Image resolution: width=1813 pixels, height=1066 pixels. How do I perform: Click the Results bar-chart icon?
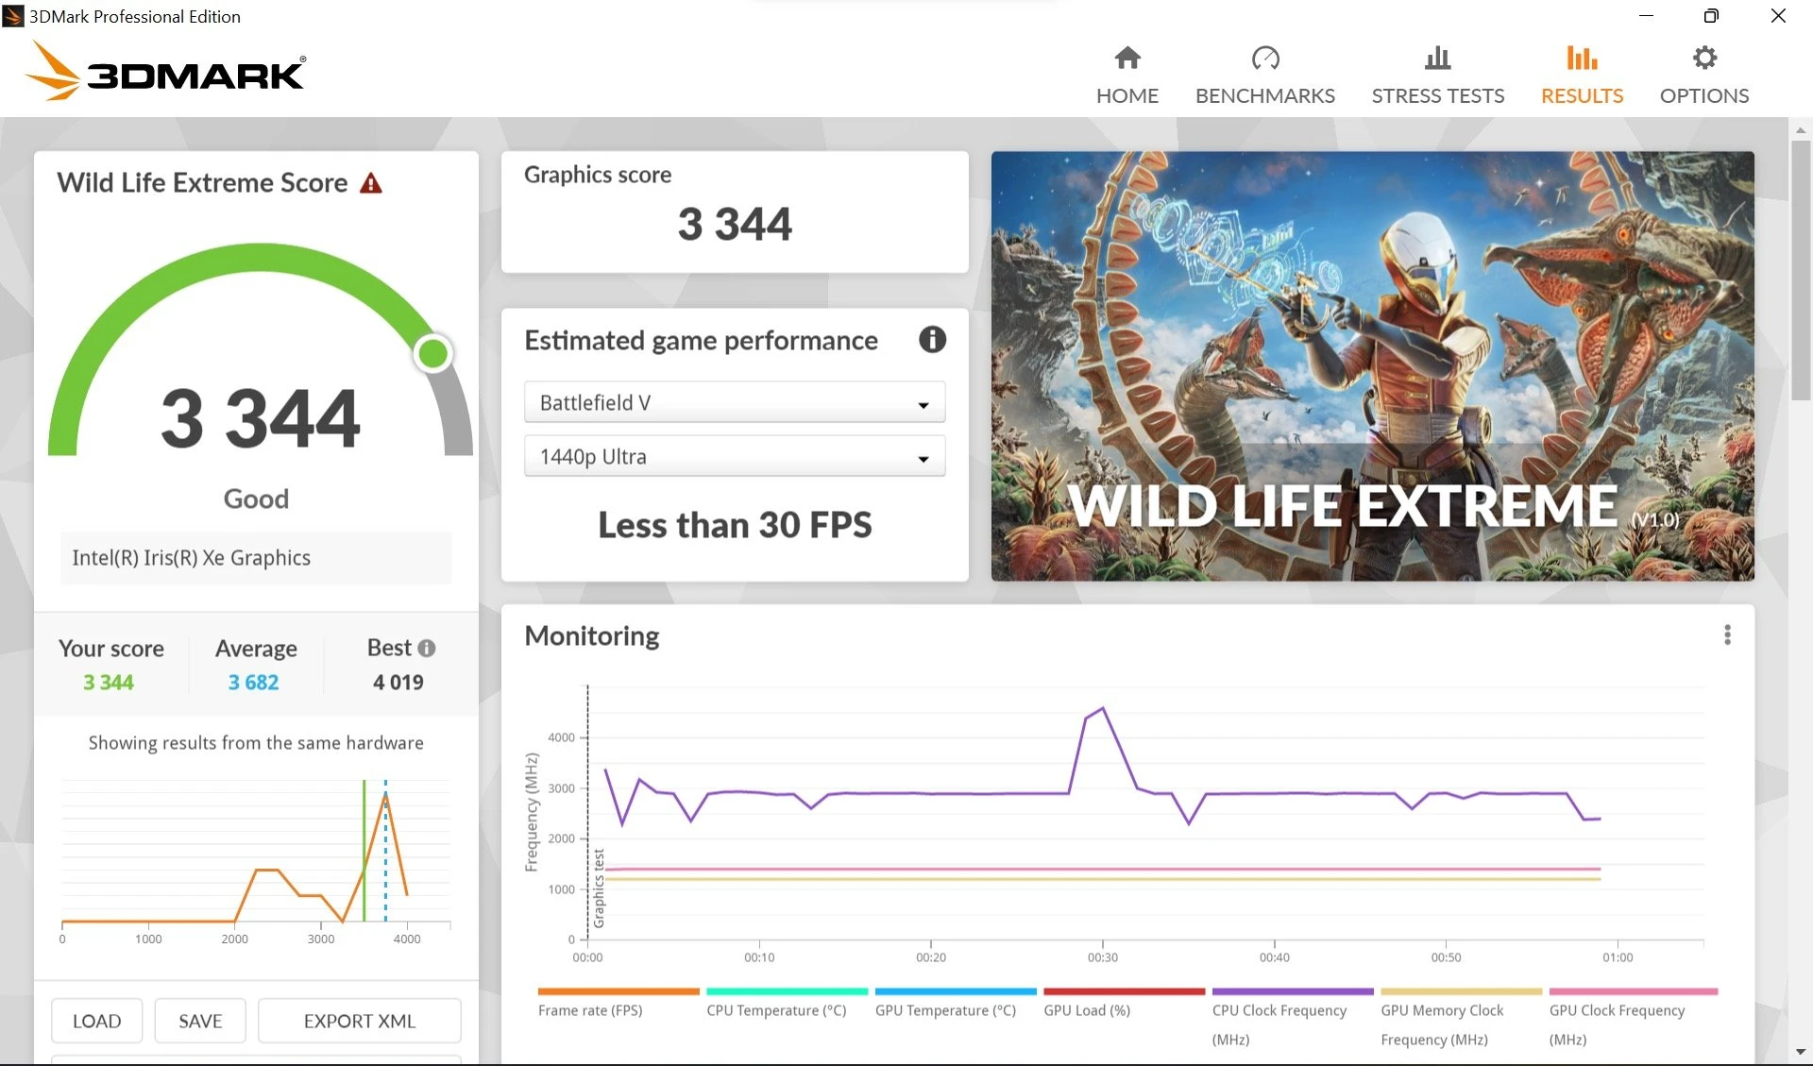[x=1582, y=59]
